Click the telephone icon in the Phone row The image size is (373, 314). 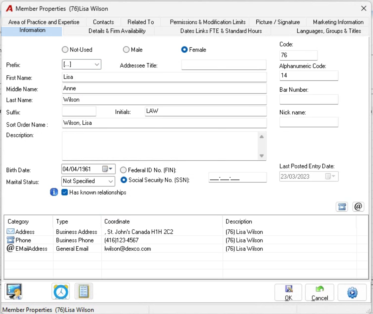[x=11, y=240]
